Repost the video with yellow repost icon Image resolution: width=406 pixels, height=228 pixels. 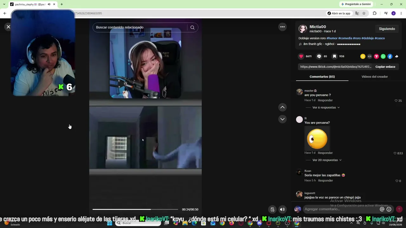pos(363,56)
